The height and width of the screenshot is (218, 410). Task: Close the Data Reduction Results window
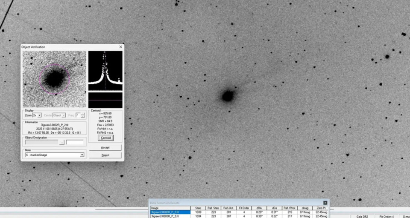[x=325, y=203]
